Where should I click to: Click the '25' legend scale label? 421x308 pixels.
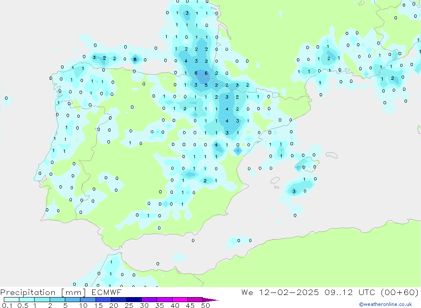(x=129, y=305)
